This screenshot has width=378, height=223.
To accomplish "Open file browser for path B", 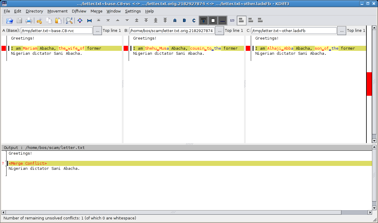I will point(219,31).
